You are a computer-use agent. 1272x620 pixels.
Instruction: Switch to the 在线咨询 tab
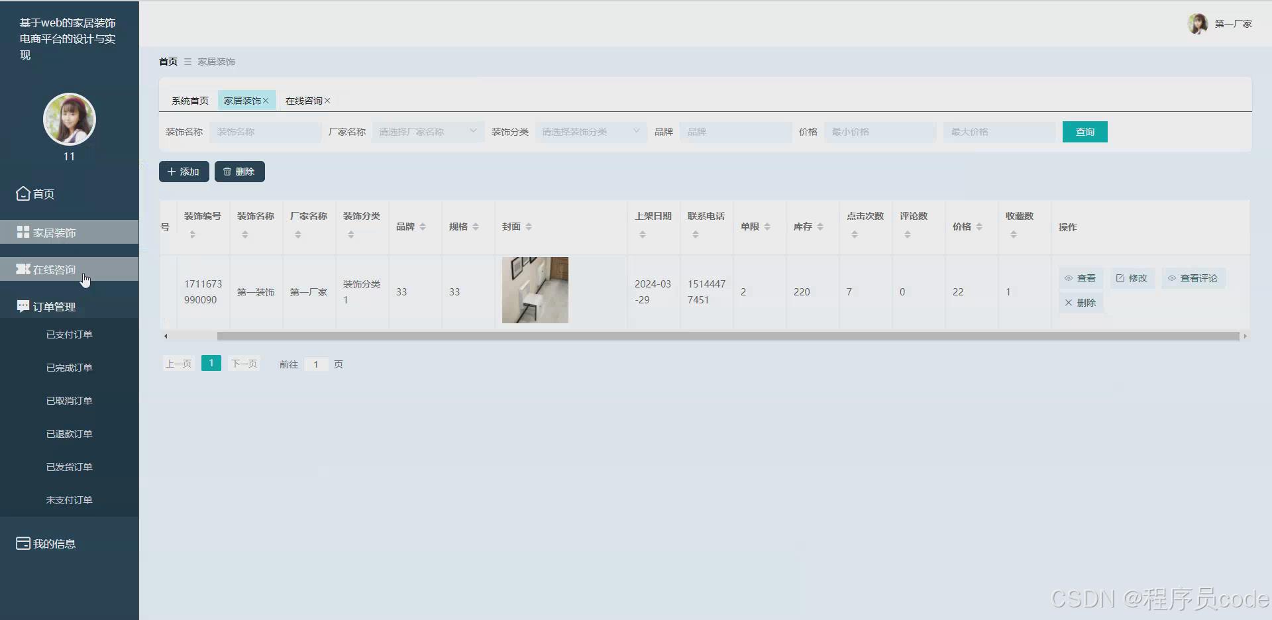pyautogui.click(x=303, y=100)
